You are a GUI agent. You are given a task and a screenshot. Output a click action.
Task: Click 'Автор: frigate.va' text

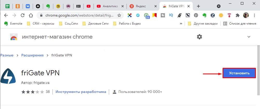coord(35,83)
